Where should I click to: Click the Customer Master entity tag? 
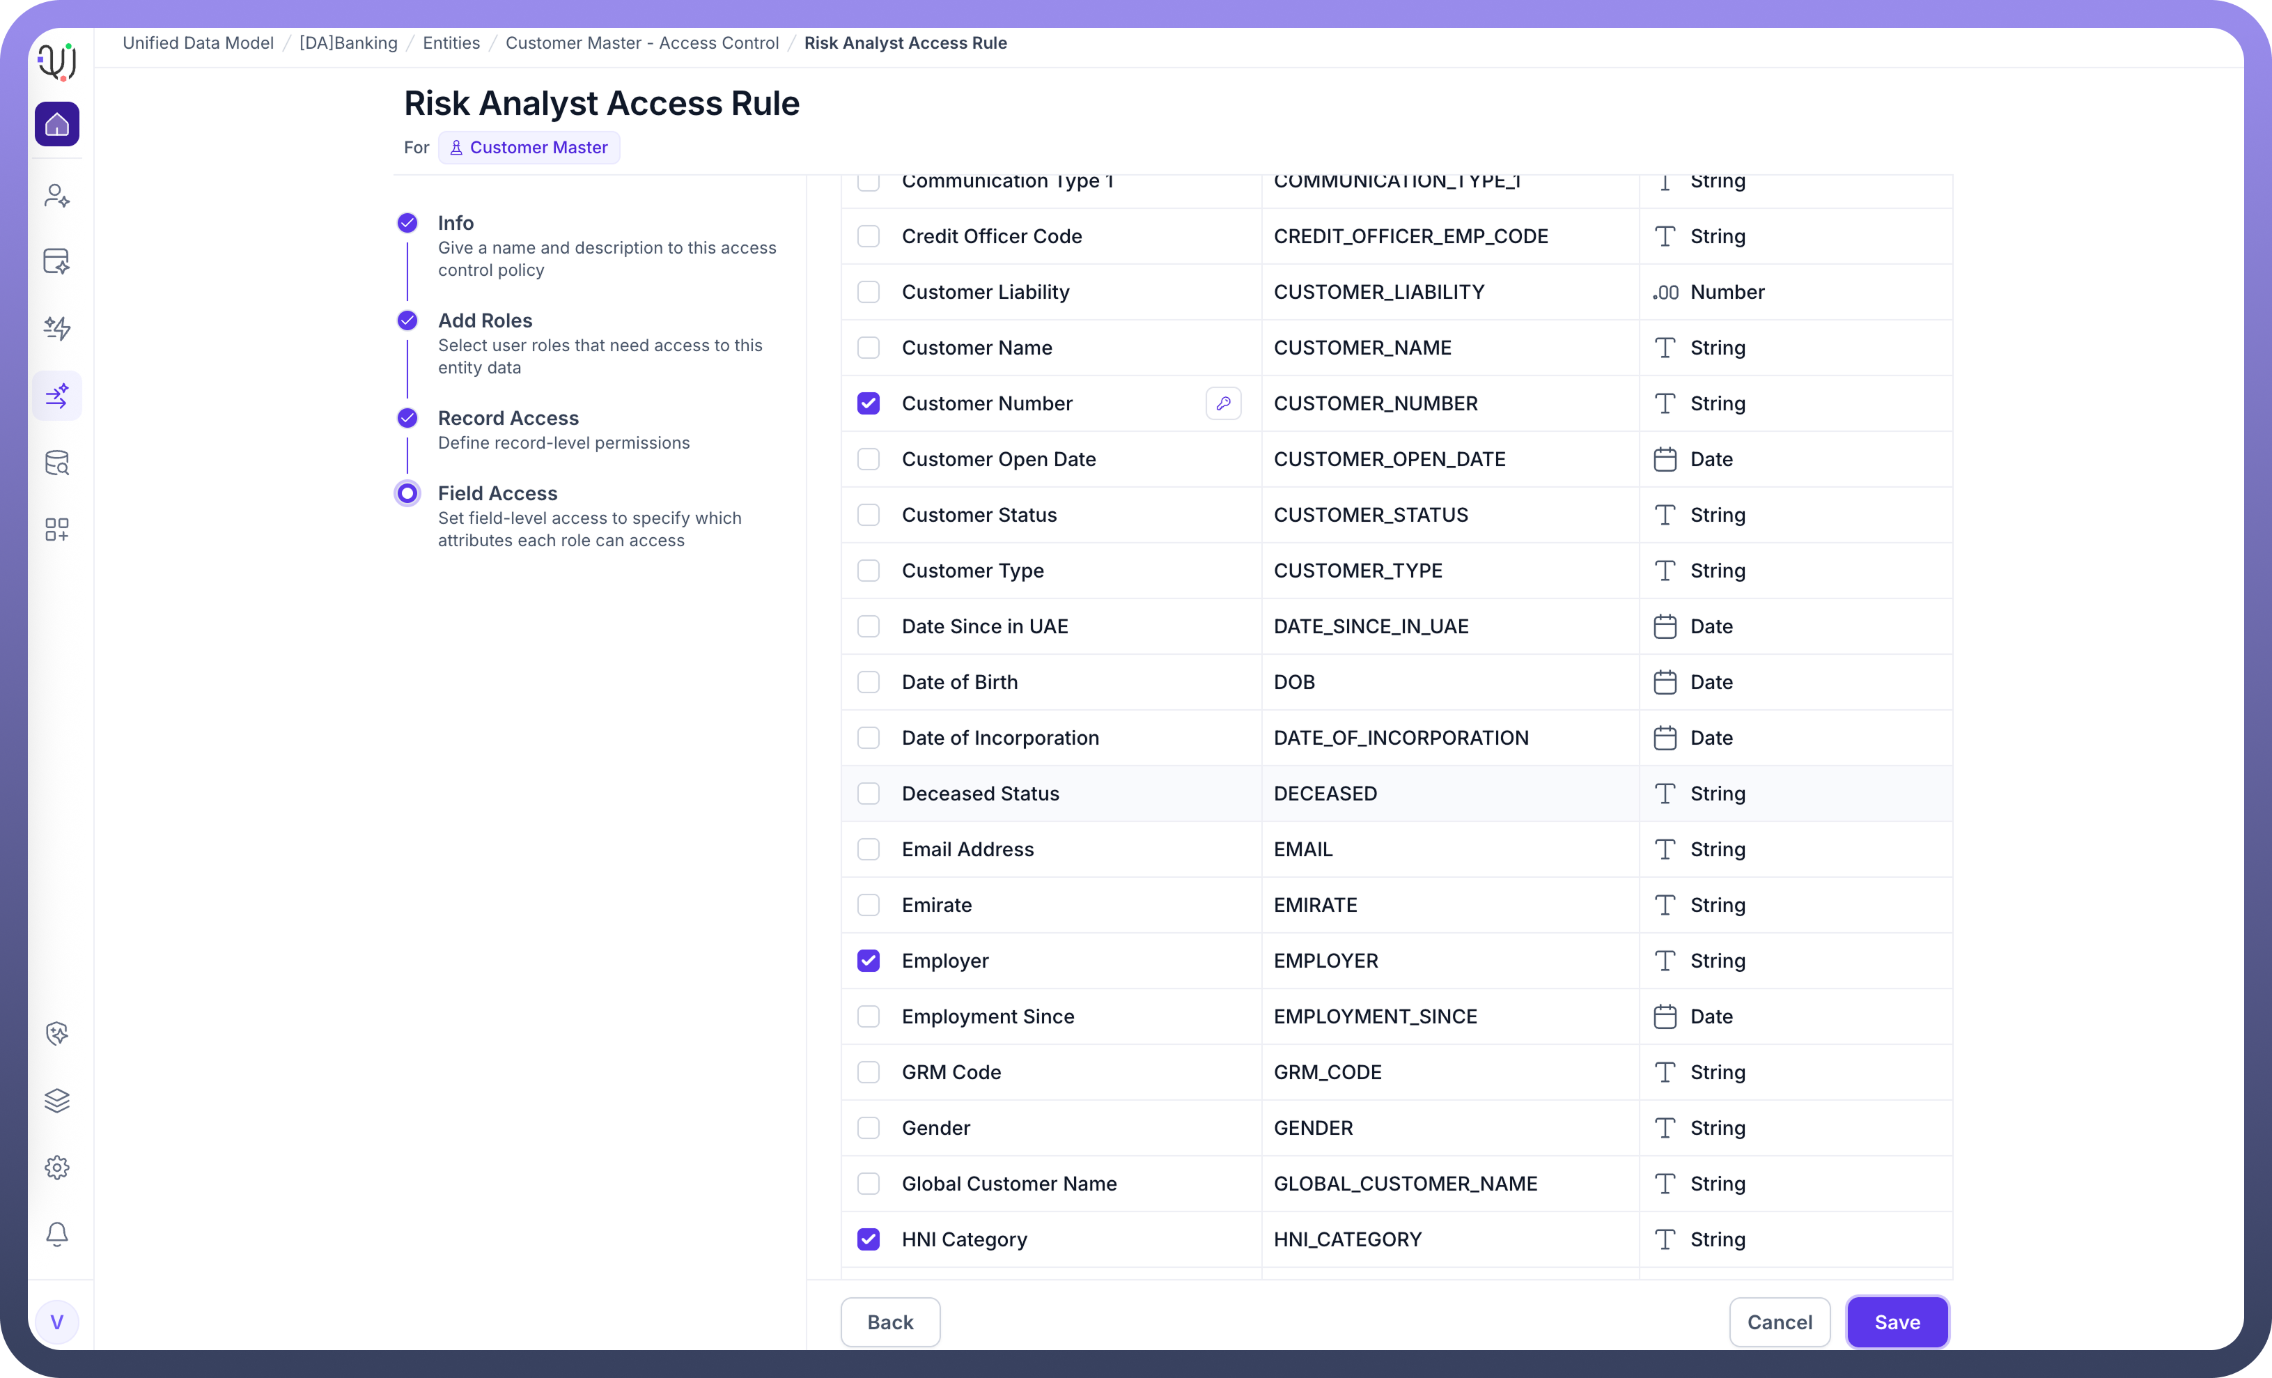(529, 148)
